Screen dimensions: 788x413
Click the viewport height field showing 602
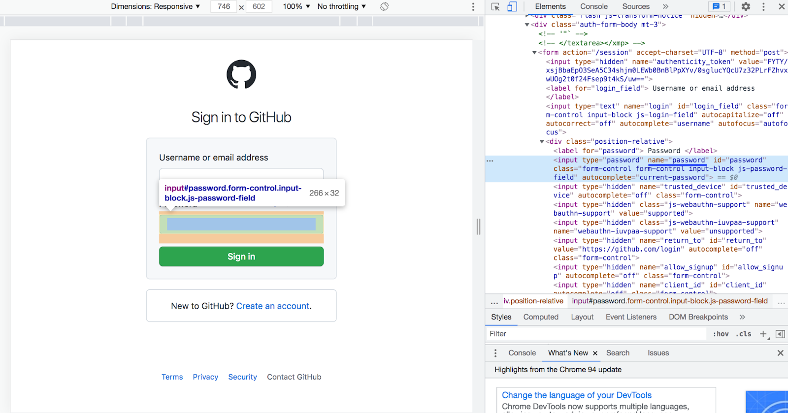[x=259, y=6]
